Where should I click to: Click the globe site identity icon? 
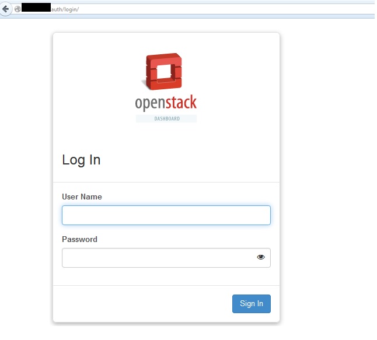[18, 9]
